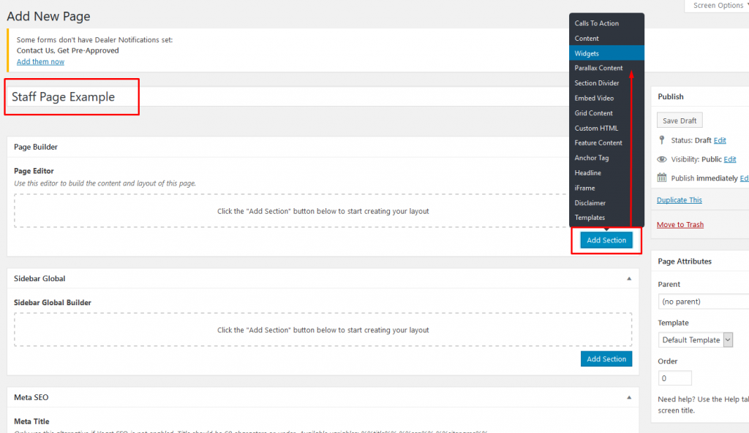Collapse the Sidebar Global panel

[x=629, y=278]
